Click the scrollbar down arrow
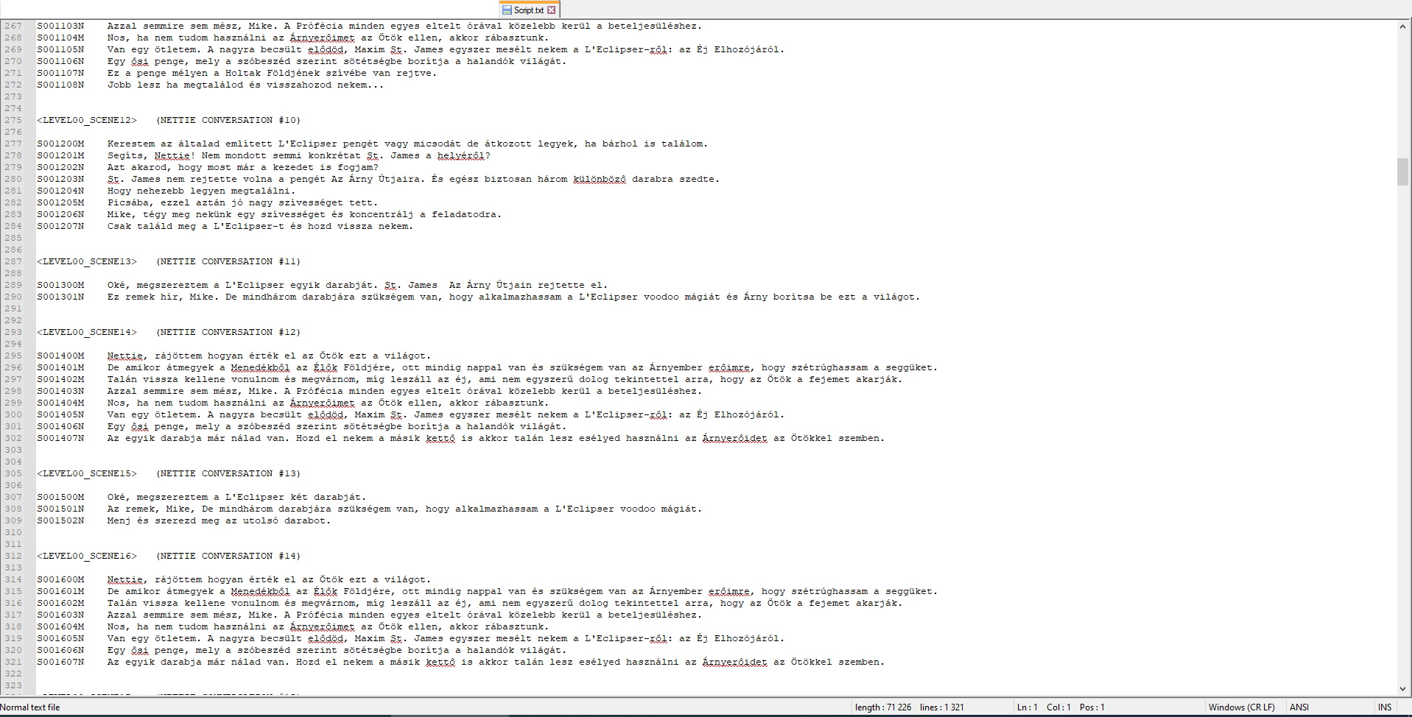Viewport: 1412px width, 717px height. [x=1402, y=689]
